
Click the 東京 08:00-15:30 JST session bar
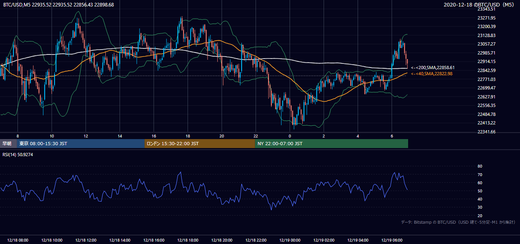click(81, 144)
